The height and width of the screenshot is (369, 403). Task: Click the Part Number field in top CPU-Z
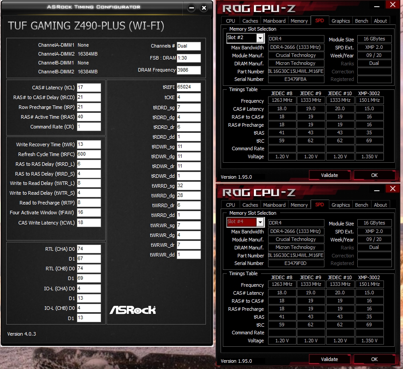point(296,71)
